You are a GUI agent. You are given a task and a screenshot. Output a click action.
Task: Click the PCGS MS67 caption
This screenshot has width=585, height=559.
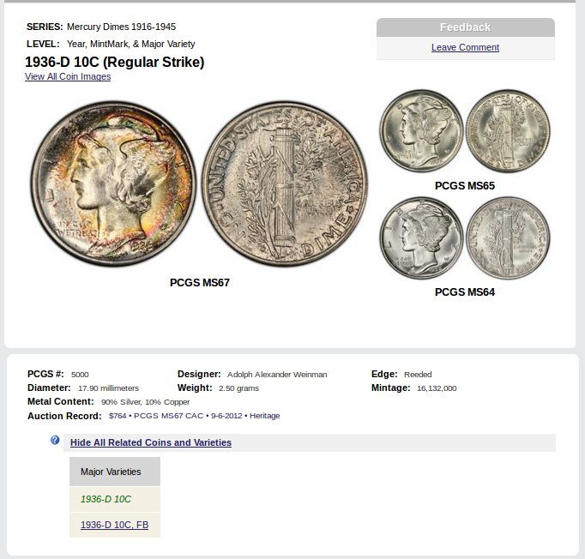[199, 283]
